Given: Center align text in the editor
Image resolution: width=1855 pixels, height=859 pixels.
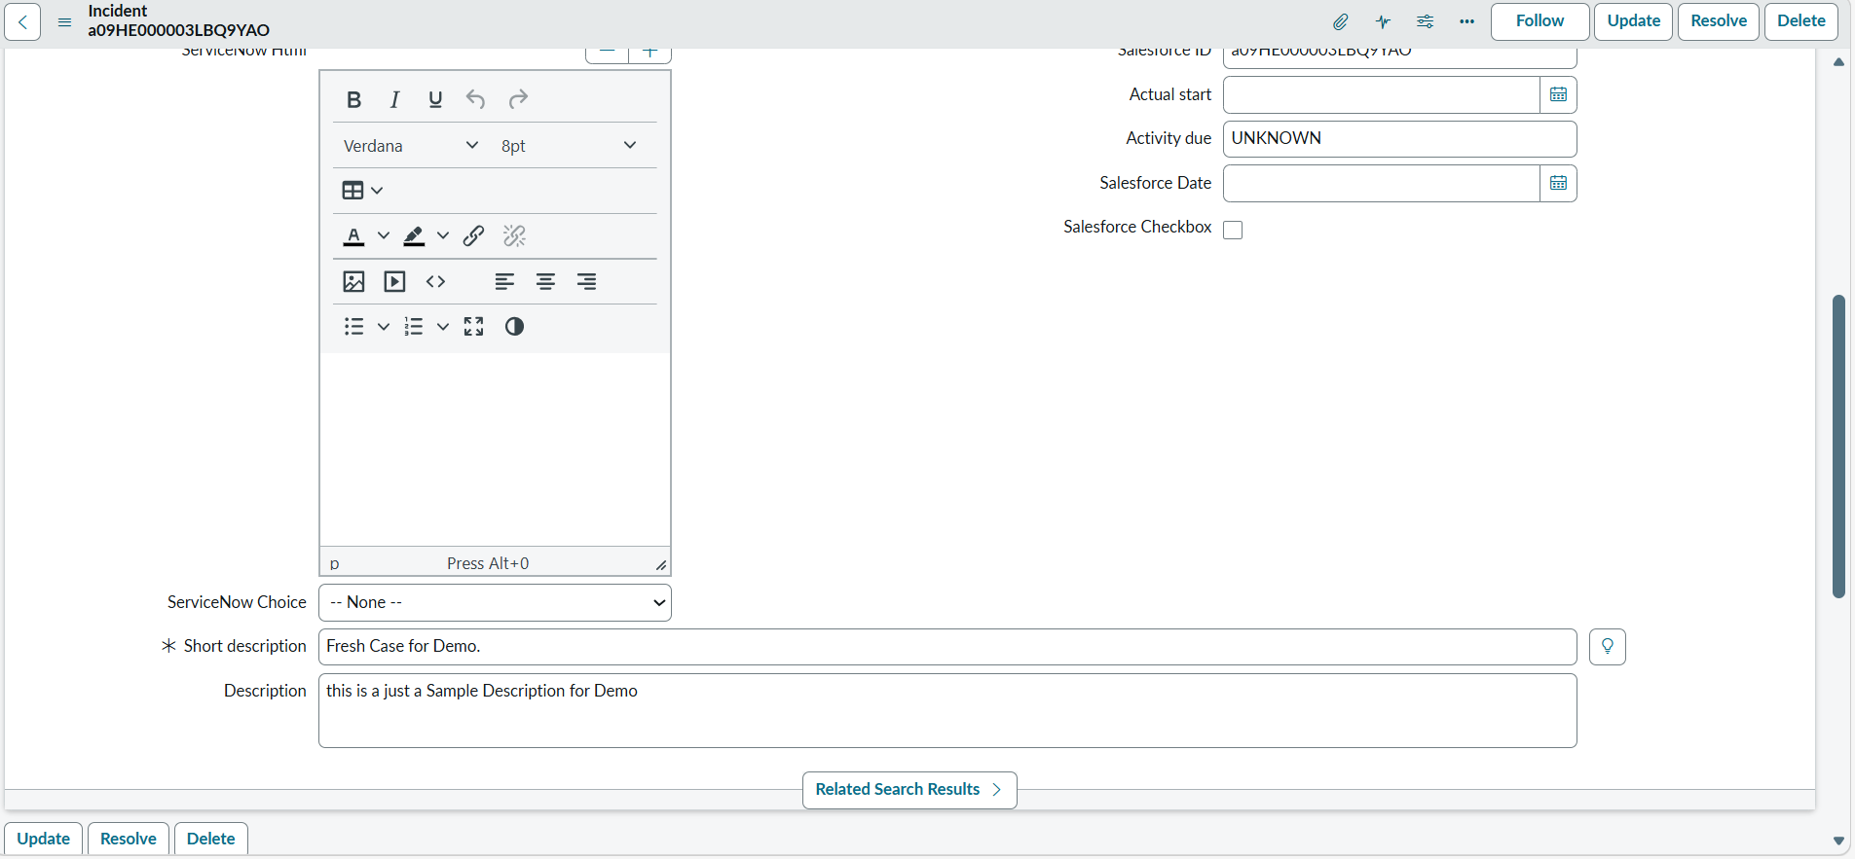Looking at the screenshot, I should 545,281.
